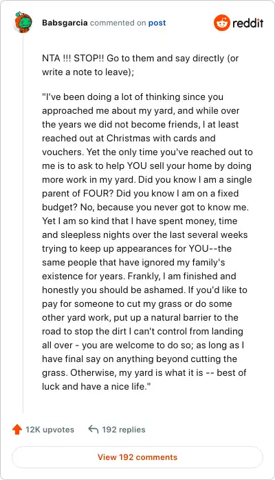Click the line starting "parent of FOUR?"
275x480 pixels.
[140, 193]
